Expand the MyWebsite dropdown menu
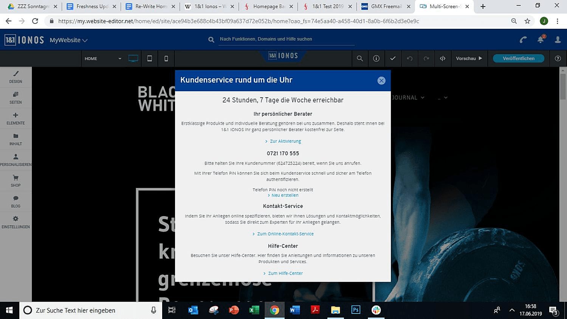This screenshot has width=567, height=319. point(68,40)
